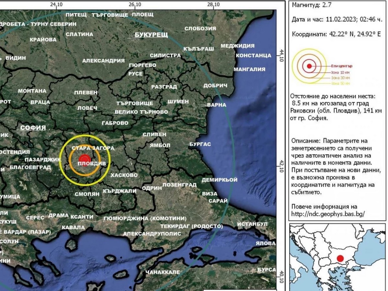Open the ndc.geophys.bas.bg link
Screen dimensions: 388x291
(328, 214)
